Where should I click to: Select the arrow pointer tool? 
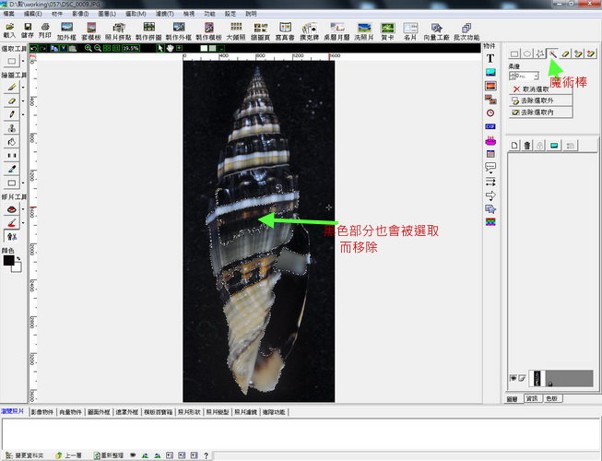pos(160,48)
